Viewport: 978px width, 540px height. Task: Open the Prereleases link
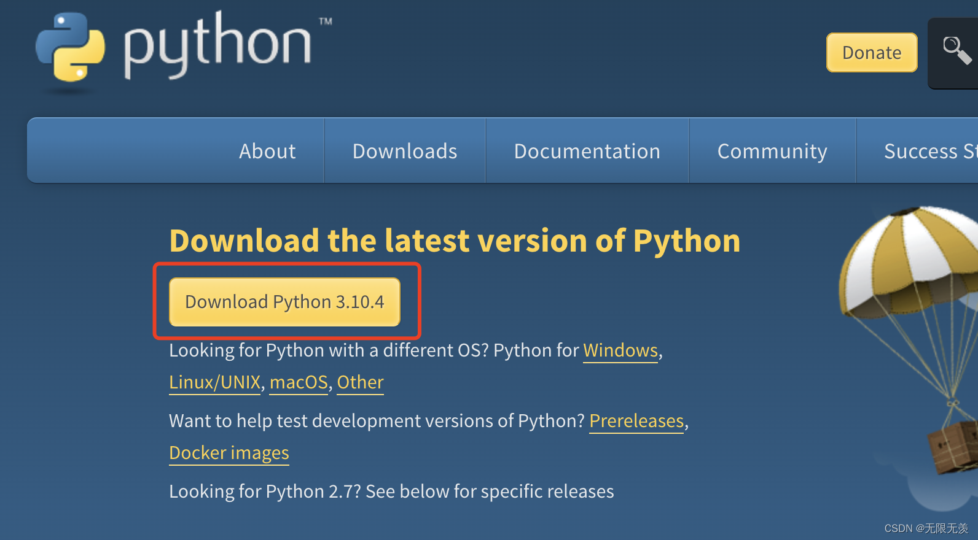tap(636, 421)
